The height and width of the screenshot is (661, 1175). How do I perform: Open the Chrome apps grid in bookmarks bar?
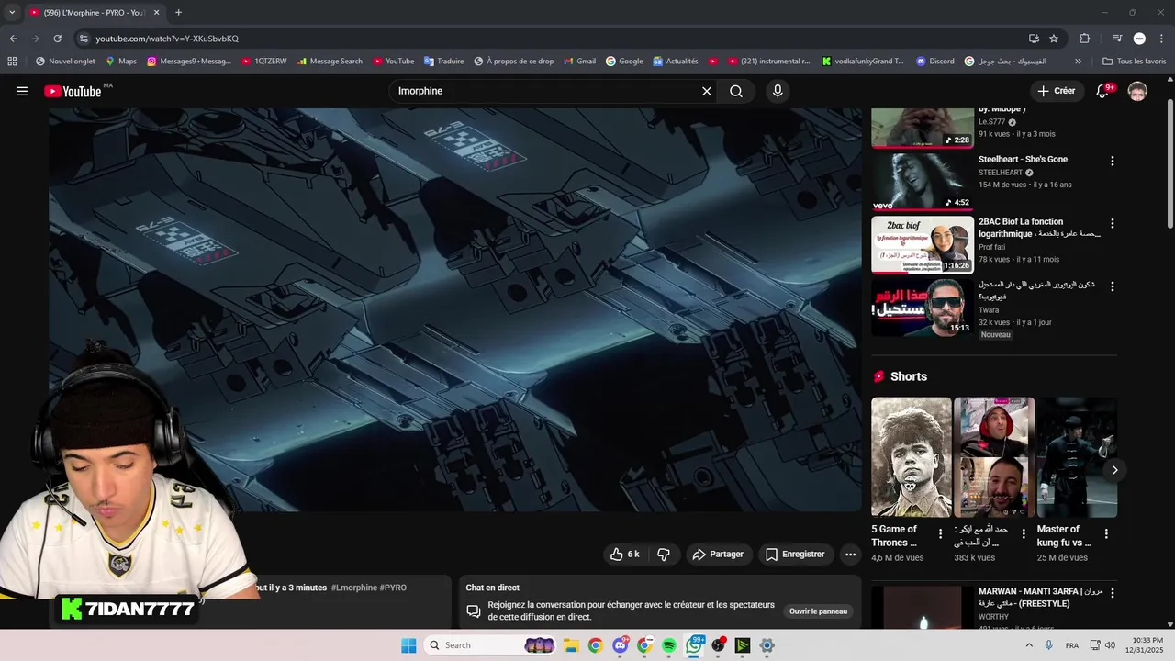12,62
